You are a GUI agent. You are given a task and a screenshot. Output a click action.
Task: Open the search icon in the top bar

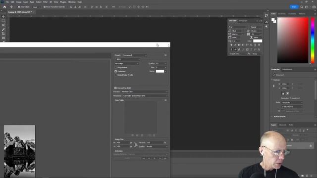click(302, 7)
